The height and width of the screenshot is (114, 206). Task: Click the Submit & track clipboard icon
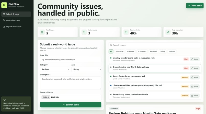[x=4, y=14]
